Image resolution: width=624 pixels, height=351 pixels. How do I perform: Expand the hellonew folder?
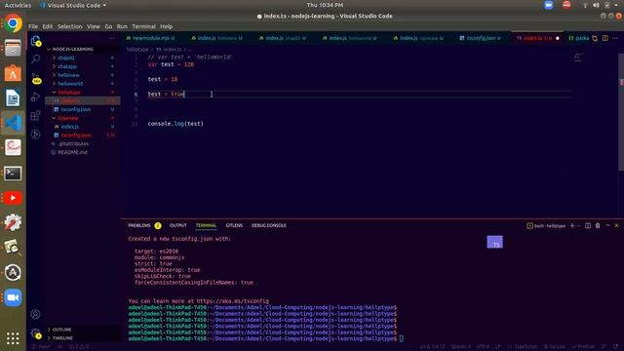[x=68, y=75]
